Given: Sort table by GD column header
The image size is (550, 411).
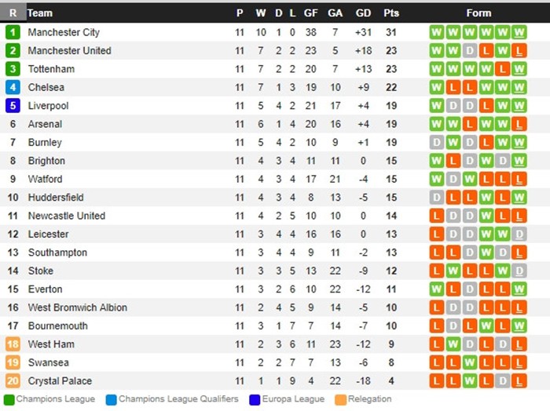Looking at the screenshot, I should tap(363, 13).
